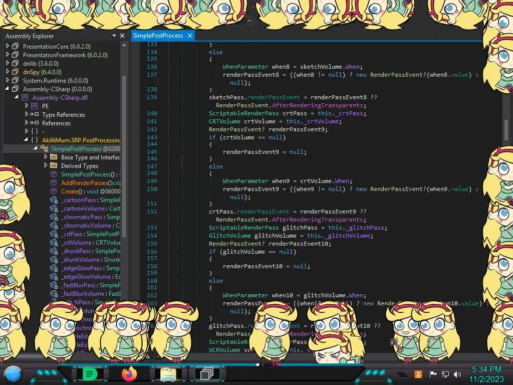Open the green notes app on taskbar
This screenshot has height=385, width=513.
pyautogui.click(x=90, y=374)
